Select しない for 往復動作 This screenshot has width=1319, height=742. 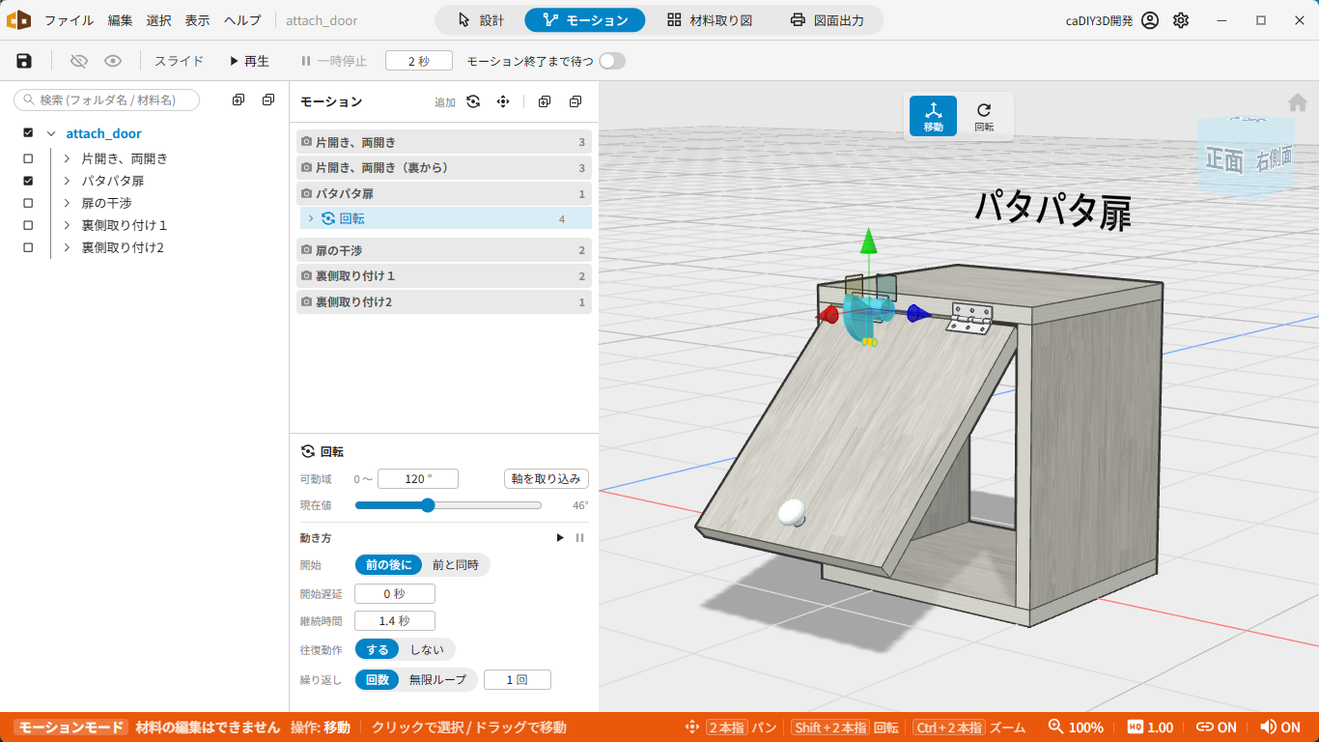pos(428,650)
